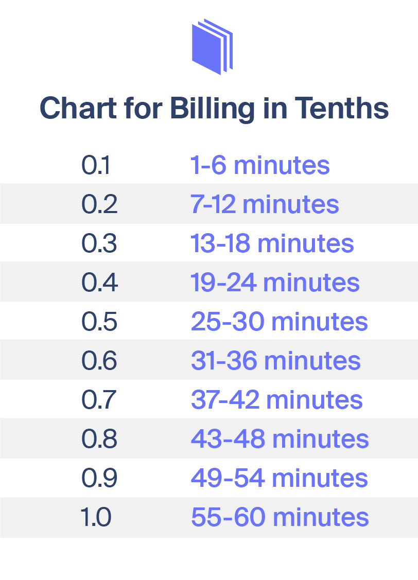Image resolution: width=418 pixels, height=580 pixels.
Task: Click the "55-60 minutes" entry
Action: point(280,518)
